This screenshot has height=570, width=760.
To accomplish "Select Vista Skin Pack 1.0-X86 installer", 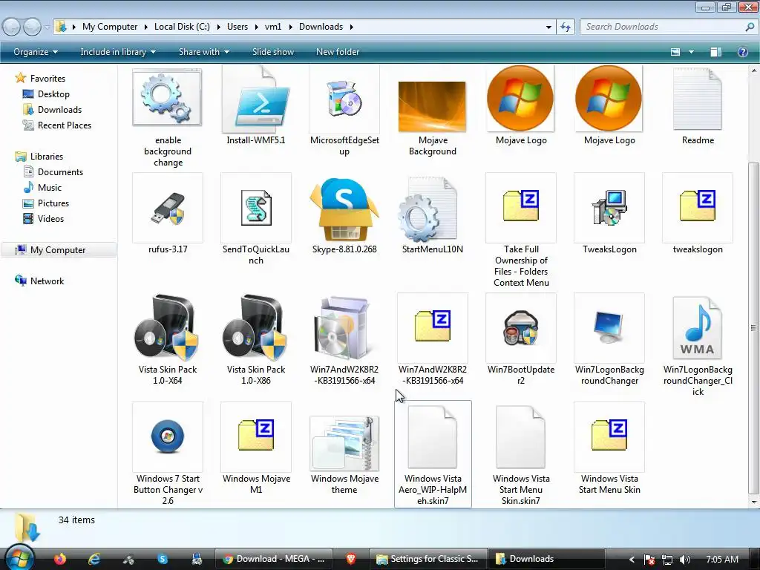I will coord(256,328).
